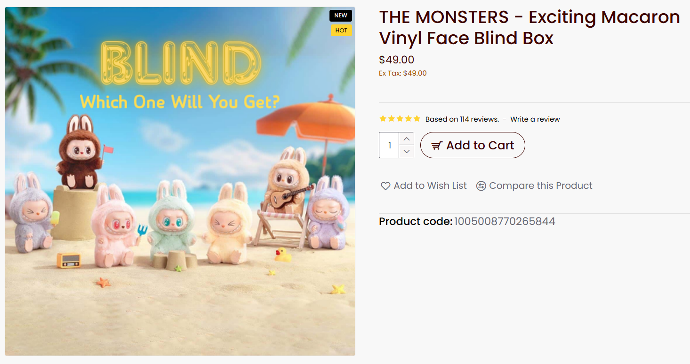Screen dimensions: 690x364
Task: Click the heart icon beside Wish List
Action: (385, 186)
